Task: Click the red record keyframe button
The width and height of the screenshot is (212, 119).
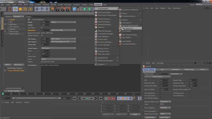Action: (110, 99)
